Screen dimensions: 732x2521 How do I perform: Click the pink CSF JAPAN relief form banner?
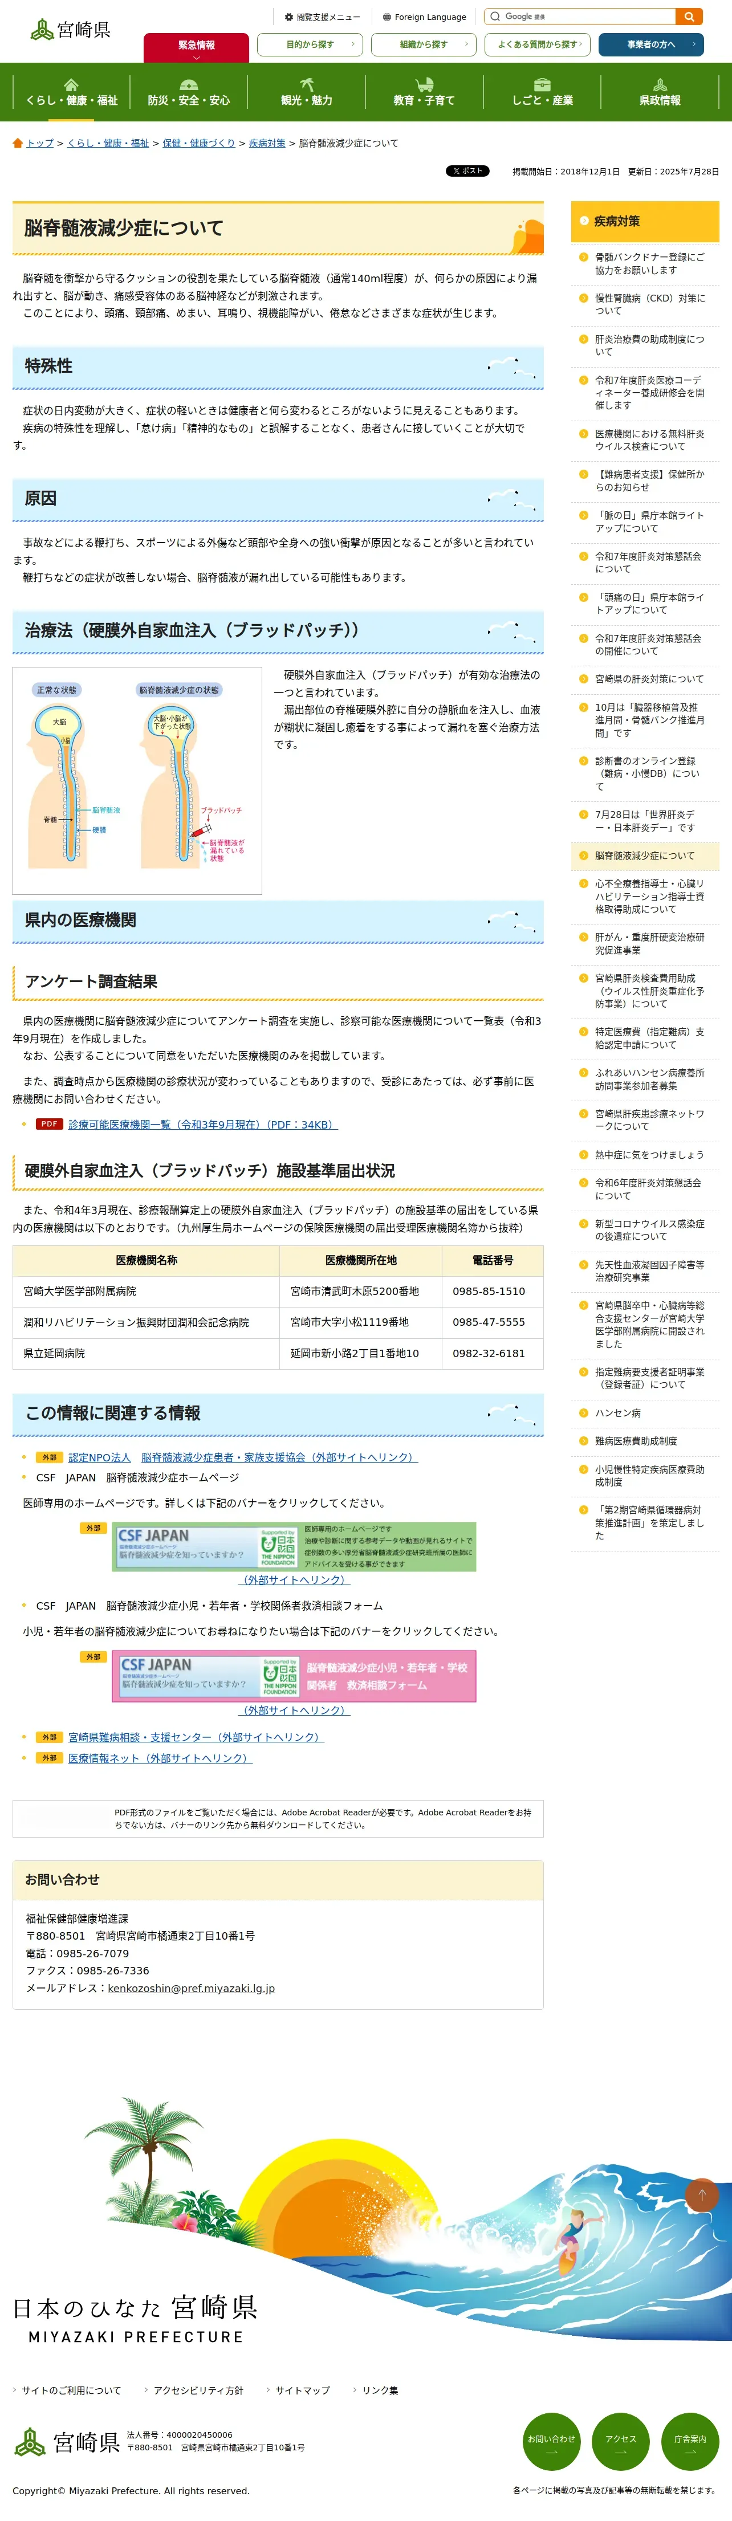(x=295, y=1676)
